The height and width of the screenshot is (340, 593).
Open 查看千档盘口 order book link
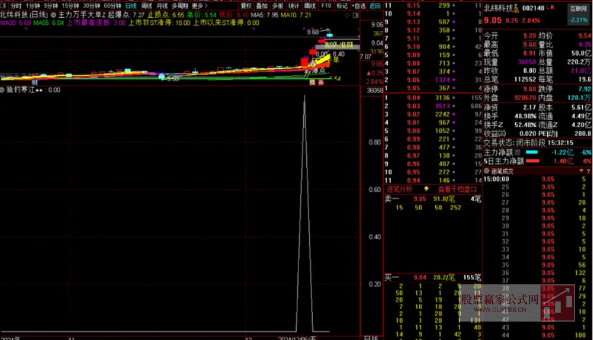(457, 189)
